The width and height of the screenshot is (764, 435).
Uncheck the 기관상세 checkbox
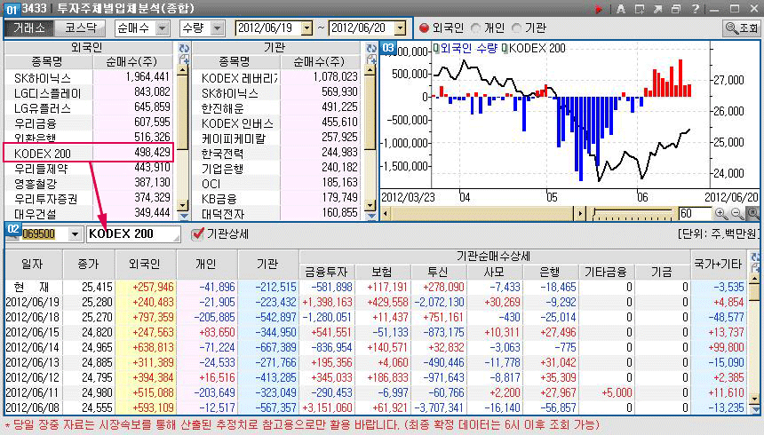[x=198, y=233]
